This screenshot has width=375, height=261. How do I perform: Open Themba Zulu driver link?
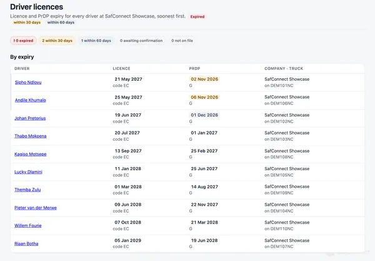click(x=27, y=190)
